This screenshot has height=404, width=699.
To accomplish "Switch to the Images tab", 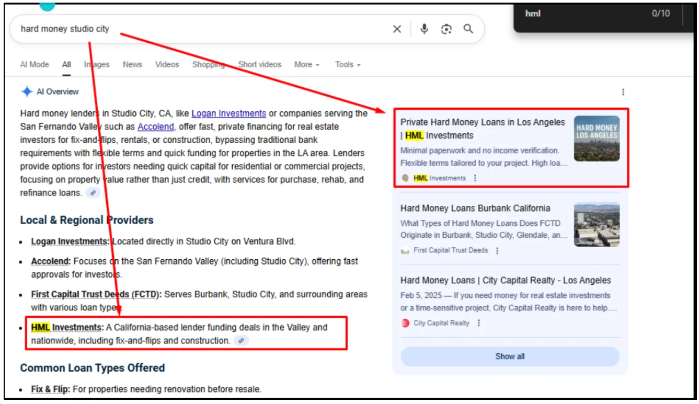I will pos(96,64).
